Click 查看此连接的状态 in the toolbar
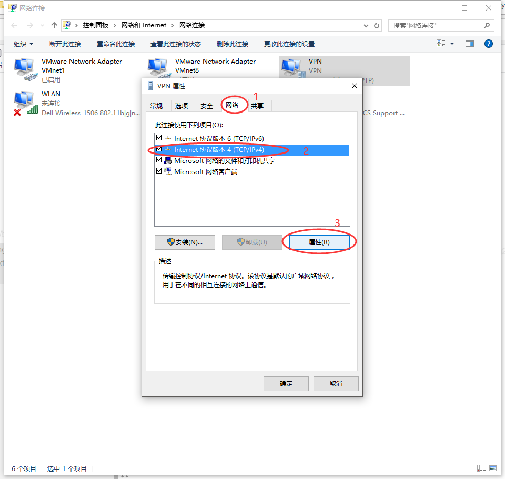The width and height of the screenshot is (505, 479). [x=176, y=44]
